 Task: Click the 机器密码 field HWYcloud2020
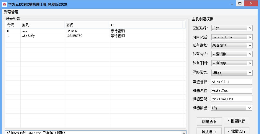[231, 99]
